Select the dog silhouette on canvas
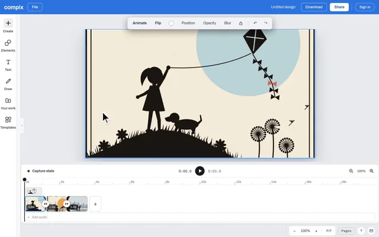Screen dimensions: 379x237 (184, 123)
